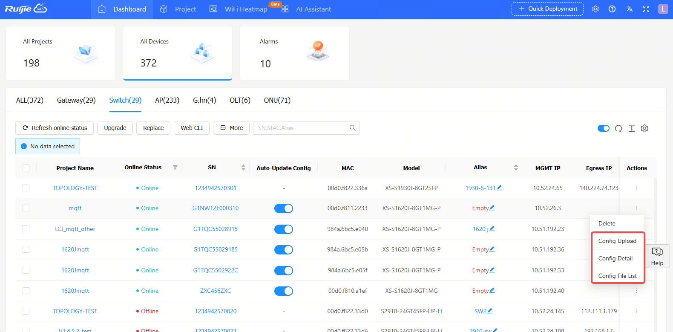
Task: Expand the More actions dropdown
Action: (x=232, y=128)
